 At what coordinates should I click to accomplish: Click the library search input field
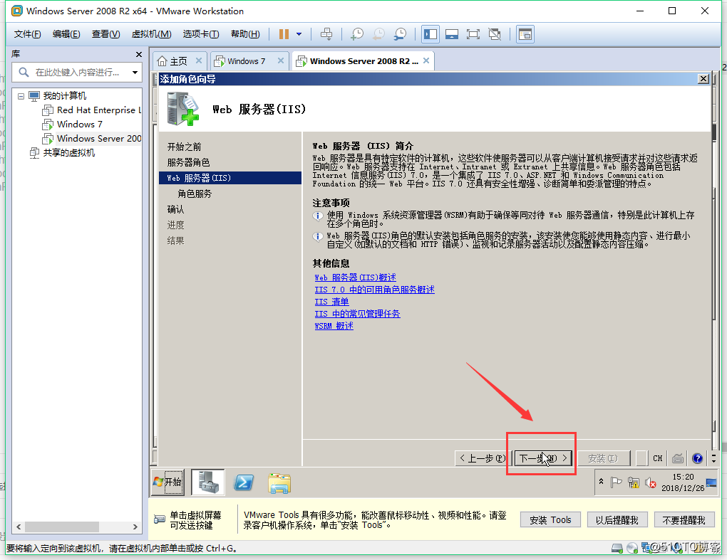[76, 73]
